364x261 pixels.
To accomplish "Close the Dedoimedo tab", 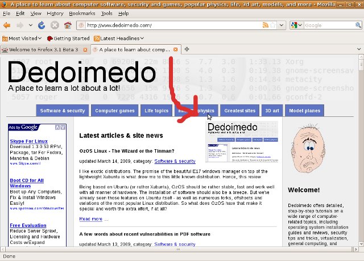I will [x=176, y=49].
